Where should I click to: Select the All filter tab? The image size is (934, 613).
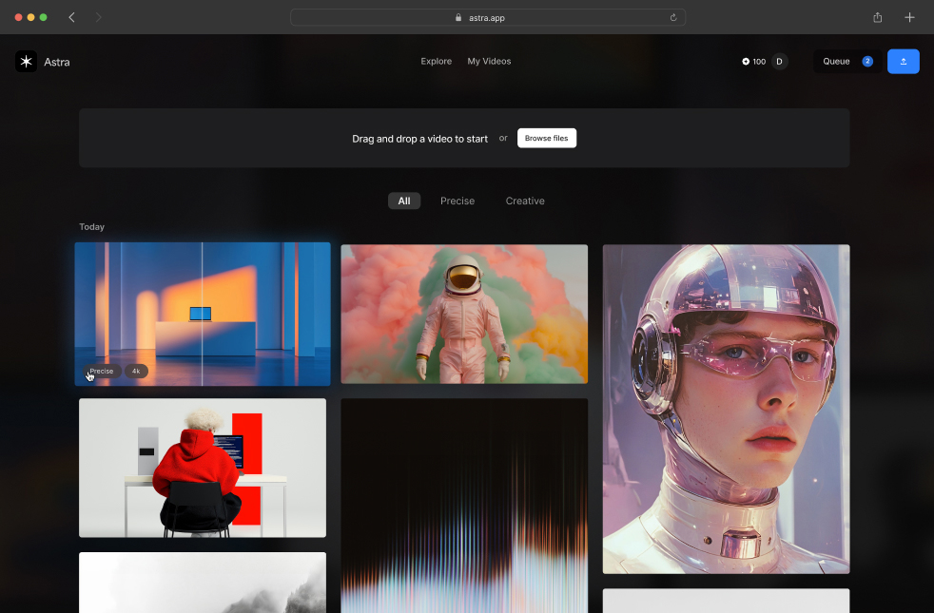click(404, 201)
